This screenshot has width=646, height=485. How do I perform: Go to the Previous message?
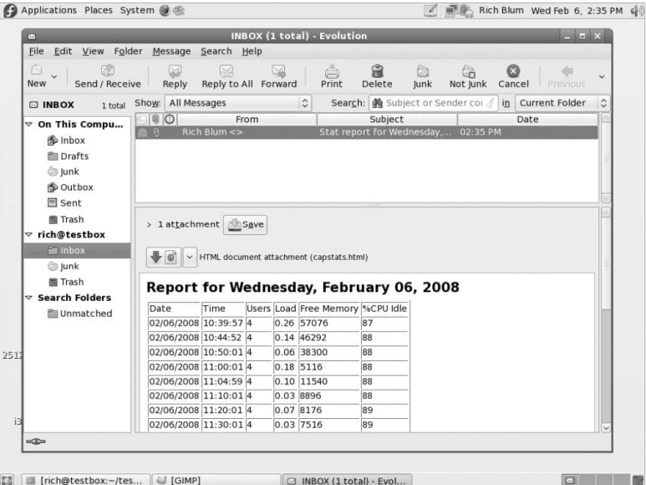567,77
